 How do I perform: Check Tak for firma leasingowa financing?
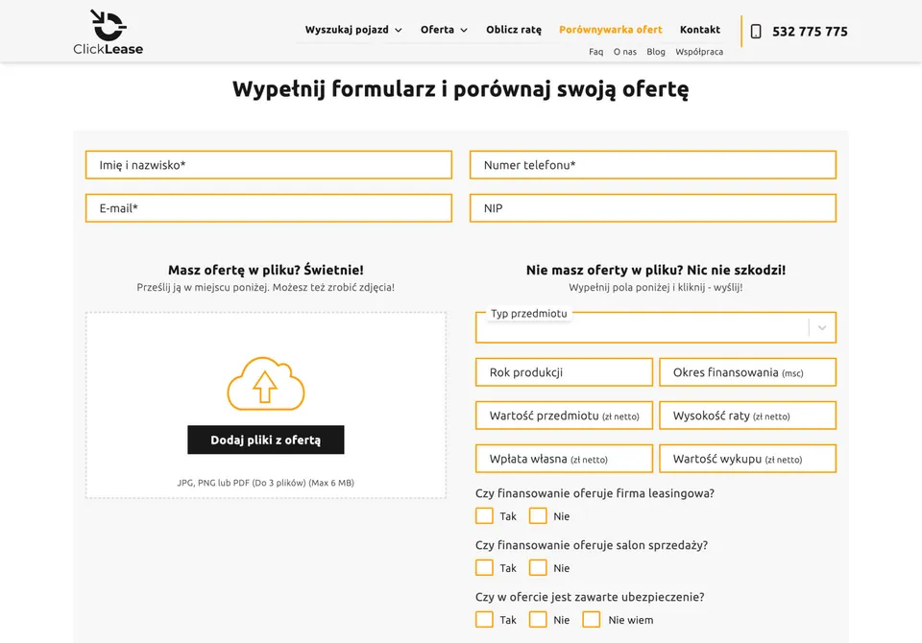485,516
